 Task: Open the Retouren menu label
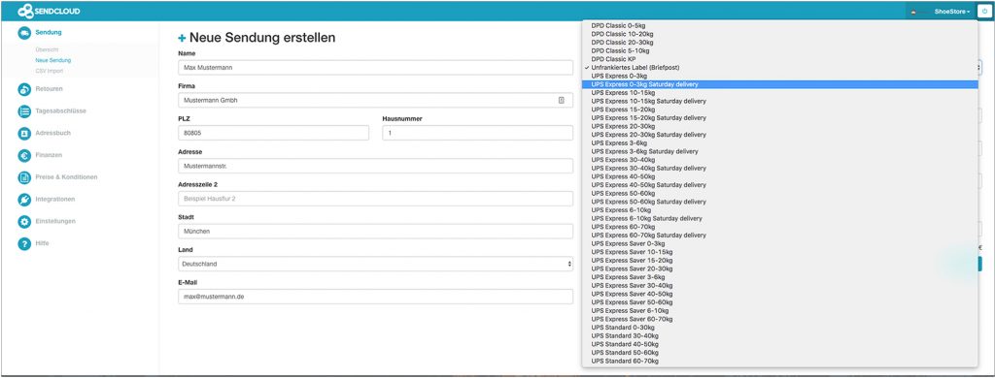[49, 88]
